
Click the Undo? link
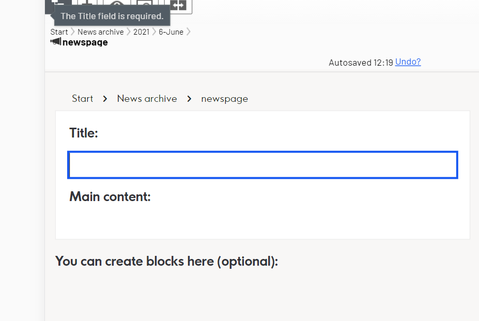pyautogui.click(x=408, y=62)
